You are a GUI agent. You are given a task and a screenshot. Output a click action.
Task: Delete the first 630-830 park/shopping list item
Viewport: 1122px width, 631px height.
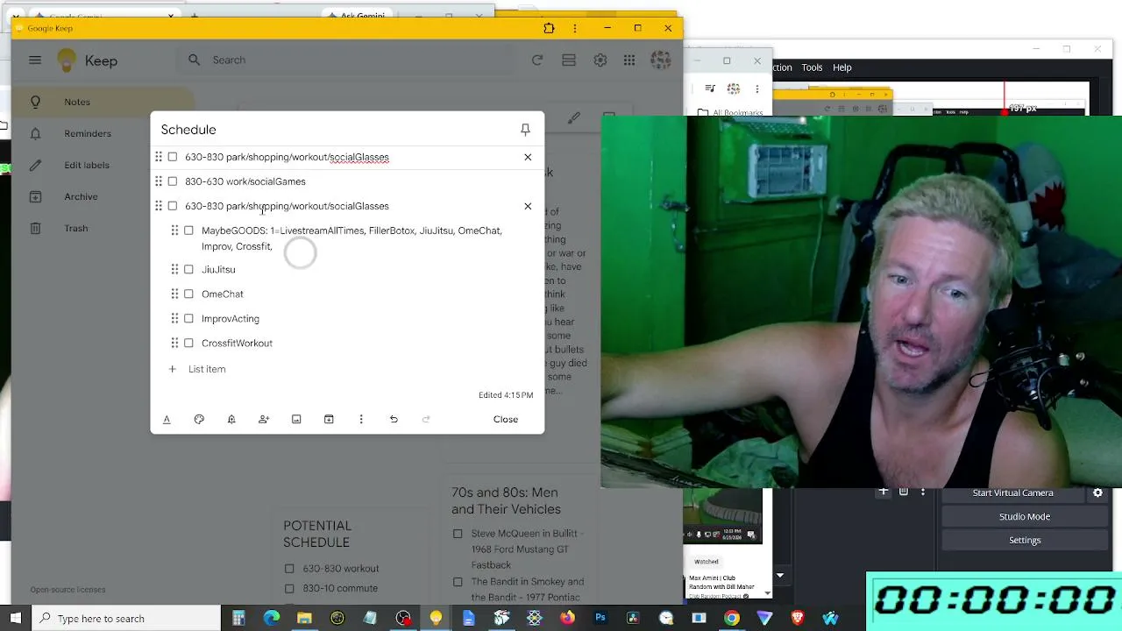tap(528, 157)
